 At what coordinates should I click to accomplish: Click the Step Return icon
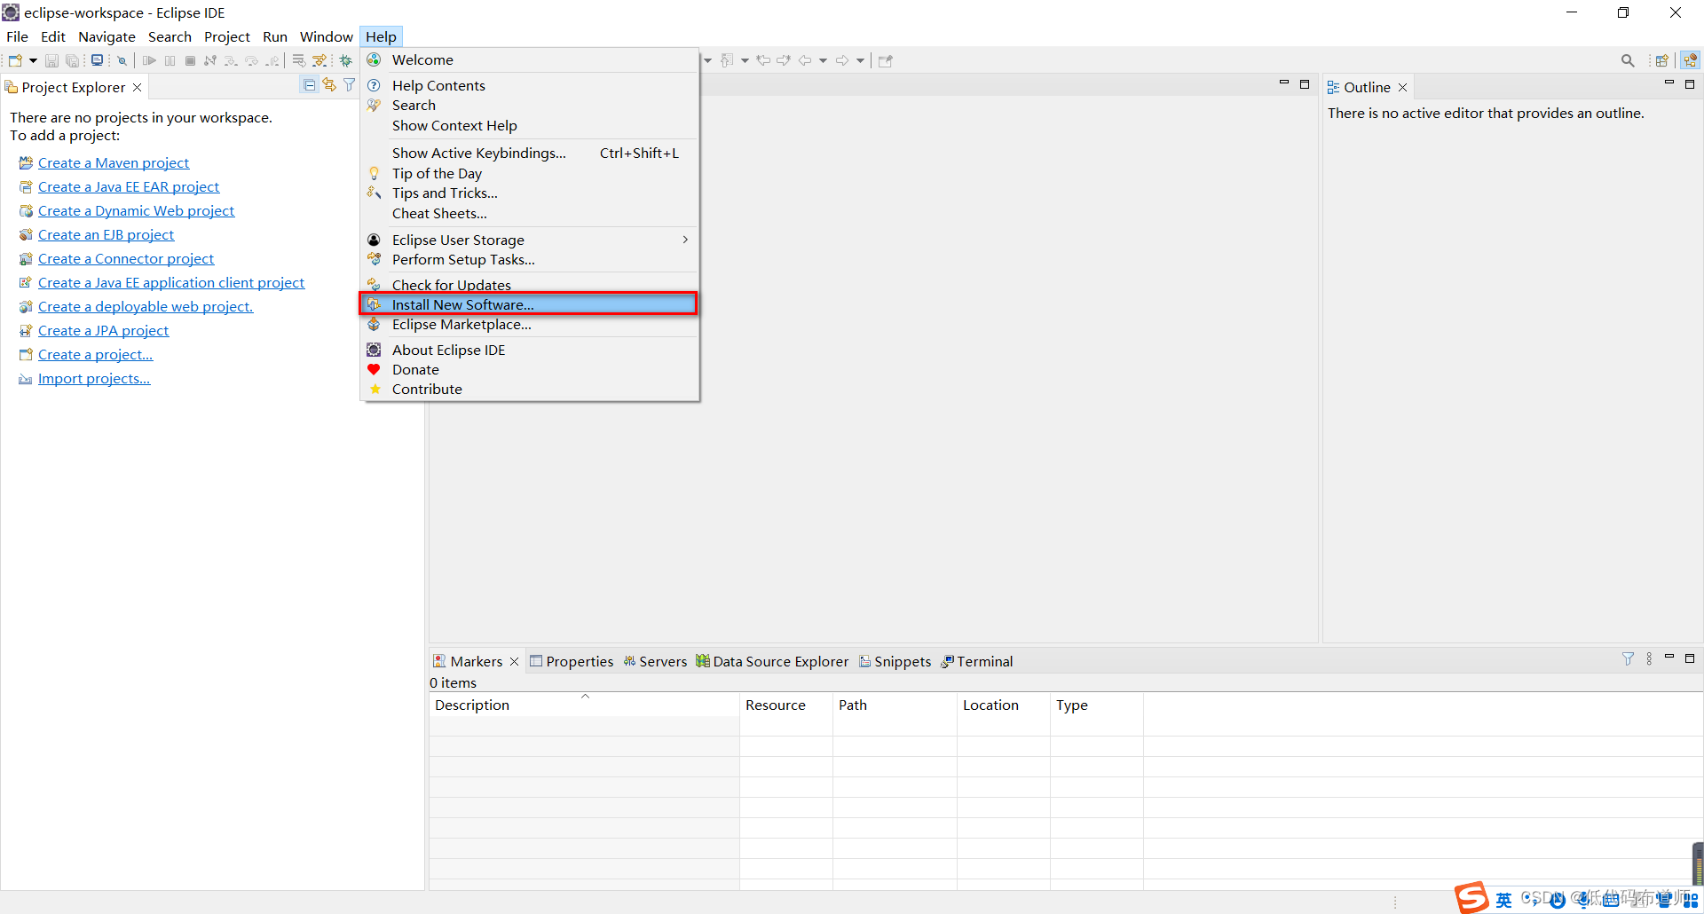tap(272, 60)
